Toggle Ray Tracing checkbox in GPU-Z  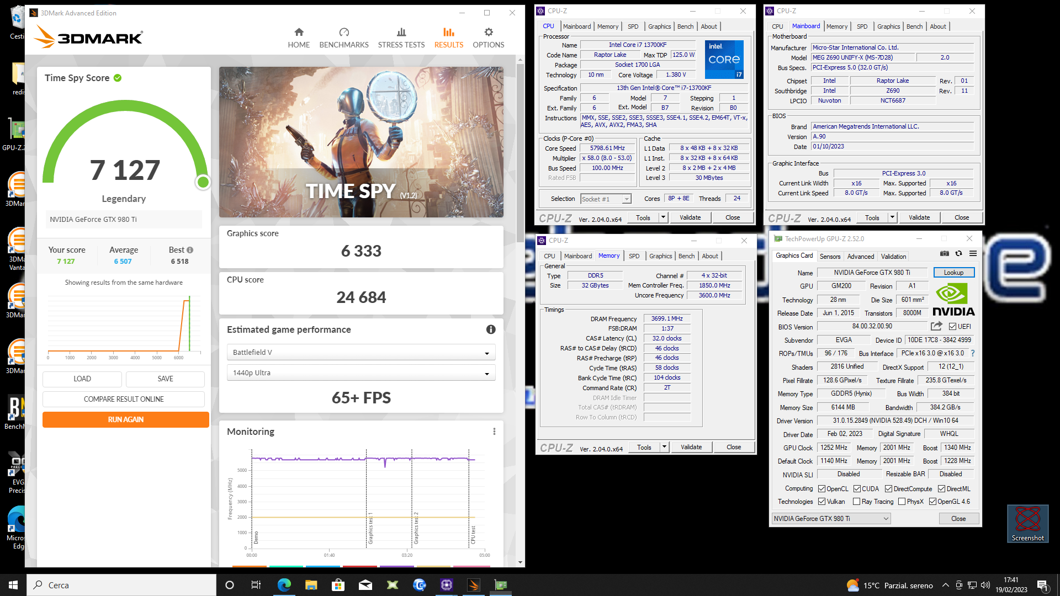pos(856,502)
